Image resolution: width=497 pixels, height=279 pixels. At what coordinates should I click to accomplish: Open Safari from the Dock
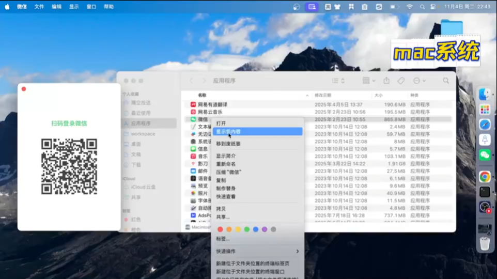tap(485, 125)
